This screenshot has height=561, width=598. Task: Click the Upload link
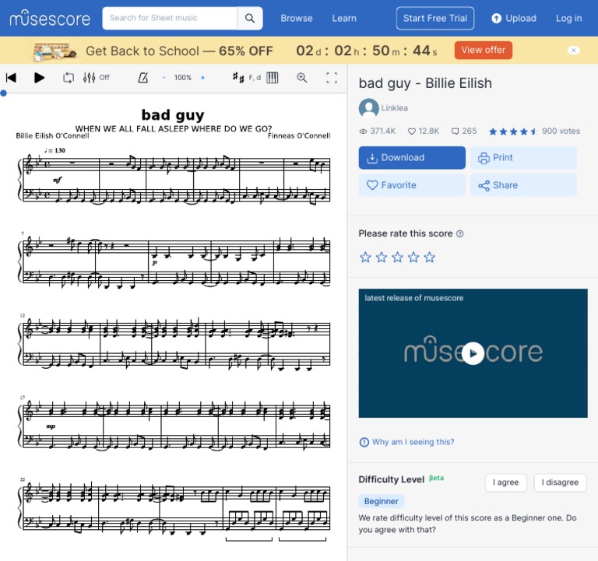point(514,18)
